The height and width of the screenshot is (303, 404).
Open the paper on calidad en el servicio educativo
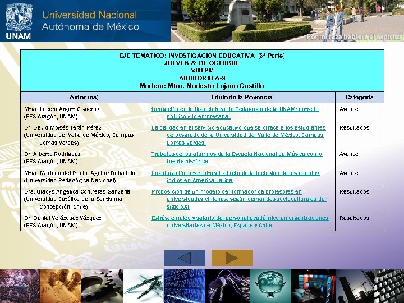point(238,135)
